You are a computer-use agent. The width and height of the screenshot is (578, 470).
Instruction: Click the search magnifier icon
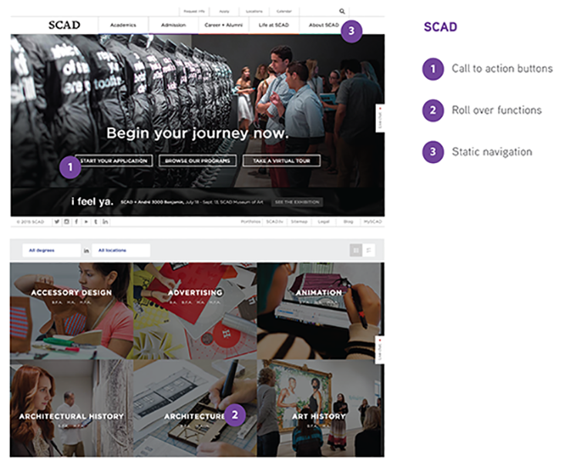[x=341, y=12]
